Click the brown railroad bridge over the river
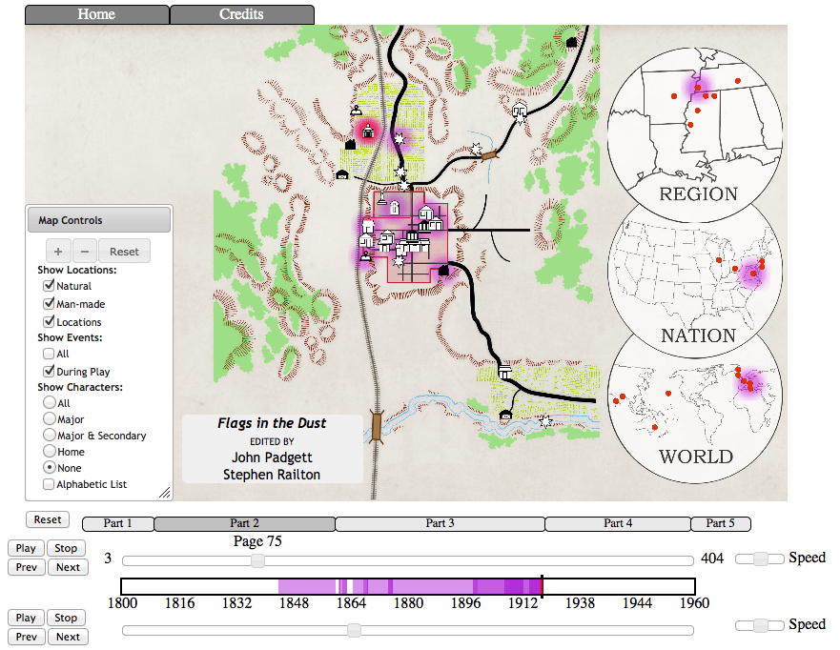The height and width of the screenshot is (650, 840). (378, 425)
